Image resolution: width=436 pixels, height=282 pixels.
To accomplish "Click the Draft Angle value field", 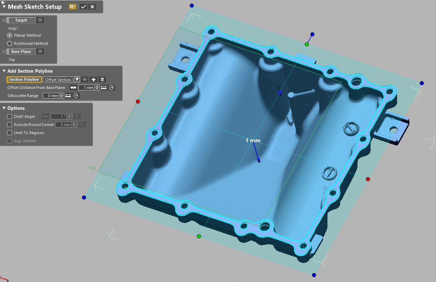I will (59, 116).
